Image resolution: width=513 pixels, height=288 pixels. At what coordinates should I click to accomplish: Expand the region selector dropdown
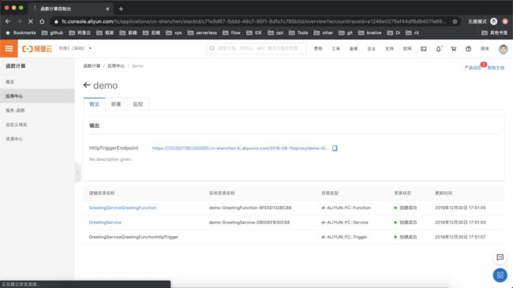(75, 48)
